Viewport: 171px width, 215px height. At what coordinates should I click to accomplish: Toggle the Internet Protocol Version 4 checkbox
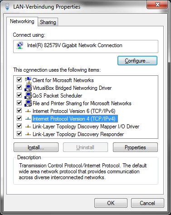coord(19,118)
